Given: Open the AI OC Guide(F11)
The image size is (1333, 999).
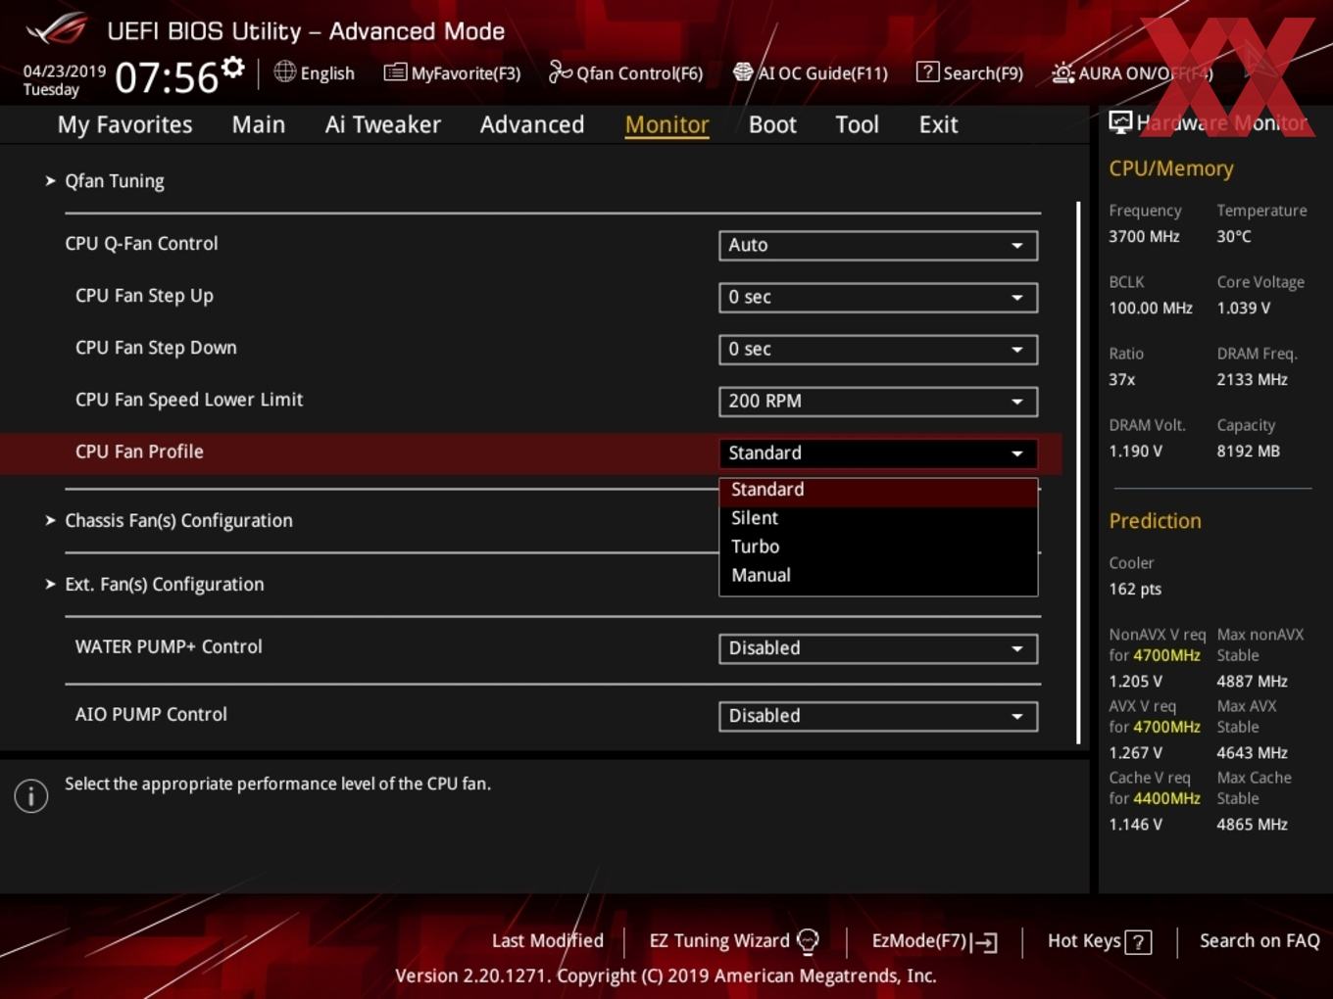Looking at the screenshot, I should [811, 73].
